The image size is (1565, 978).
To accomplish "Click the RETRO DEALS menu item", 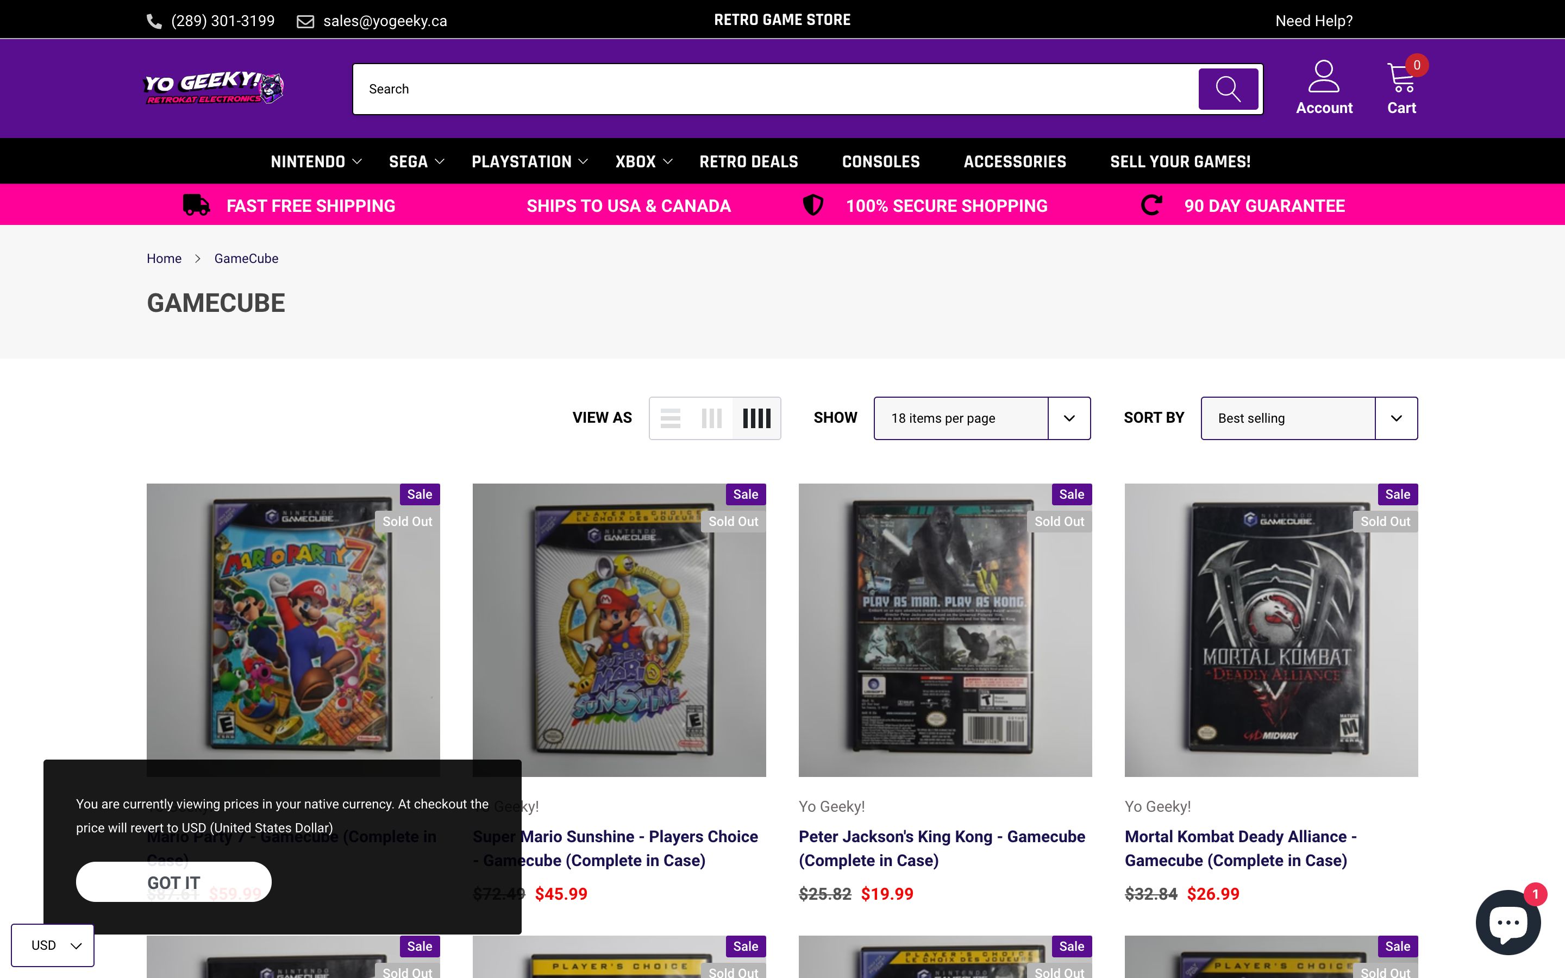I will (748, 161).
